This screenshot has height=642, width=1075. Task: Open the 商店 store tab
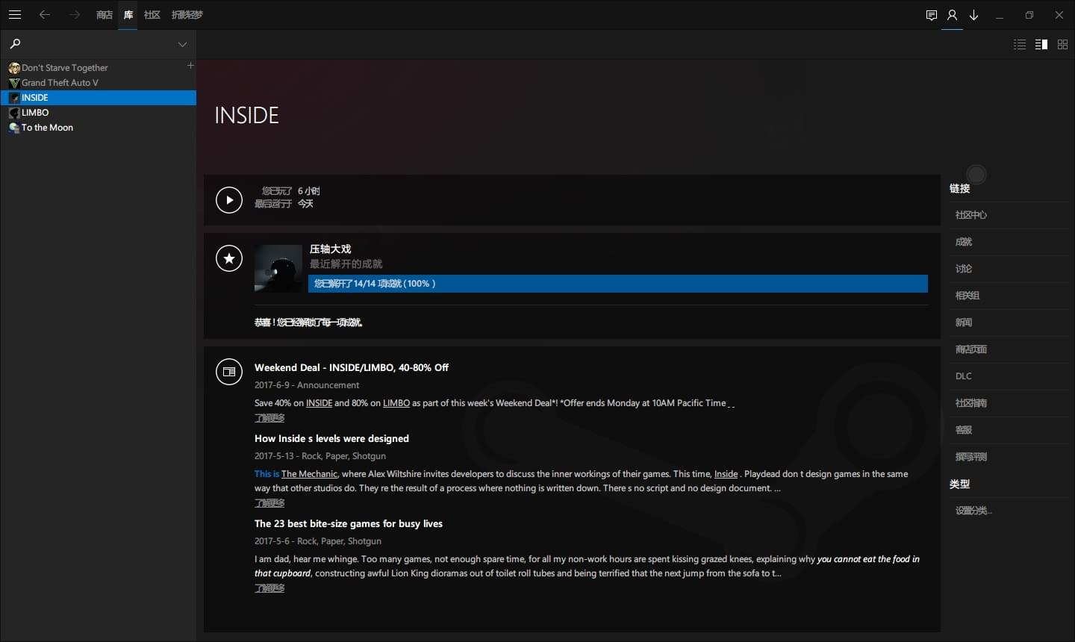tap(105, 15)
